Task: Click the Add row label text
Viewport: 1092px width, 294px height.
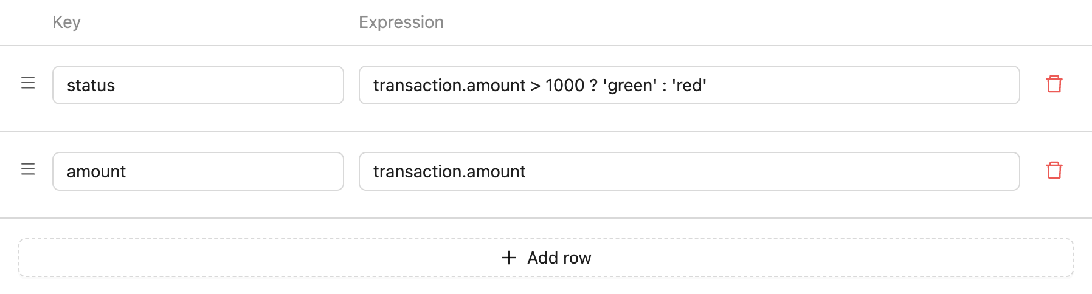Action: (x=559, y=258)
